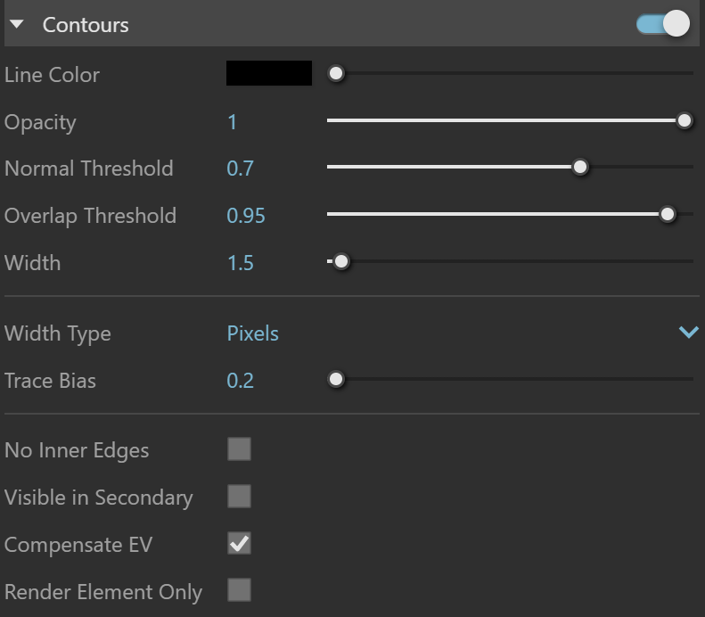This screenshot has width=705, height=617.
Task: Click the Overlap Threshold slider knob
Action: coord(668,214)
